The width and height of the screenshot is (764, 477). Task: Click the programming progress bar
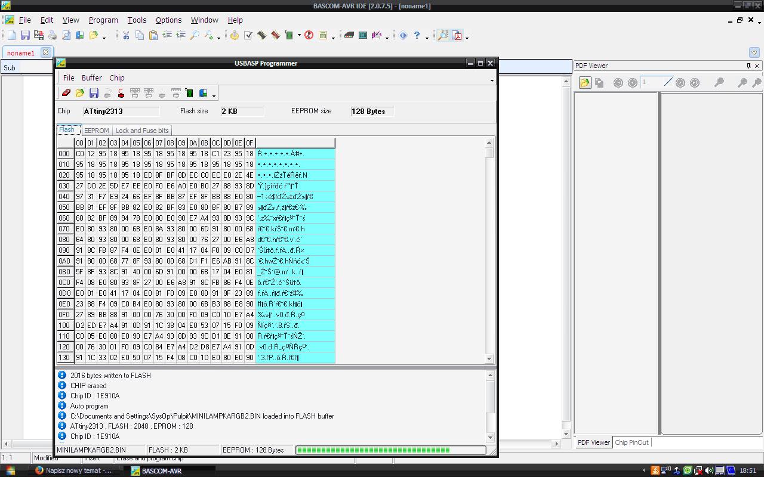click(x=390, y=450)
